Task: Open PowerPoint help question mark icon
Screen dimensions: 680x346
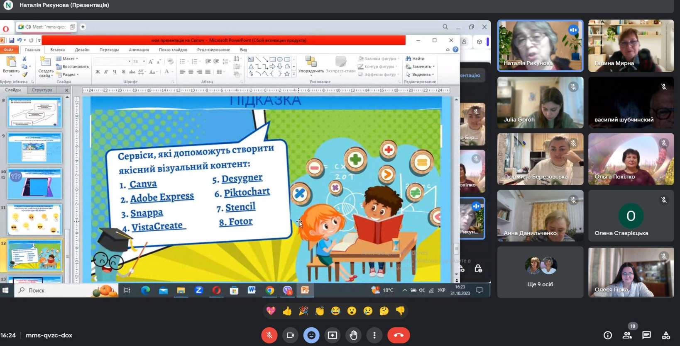Action: 455,49
